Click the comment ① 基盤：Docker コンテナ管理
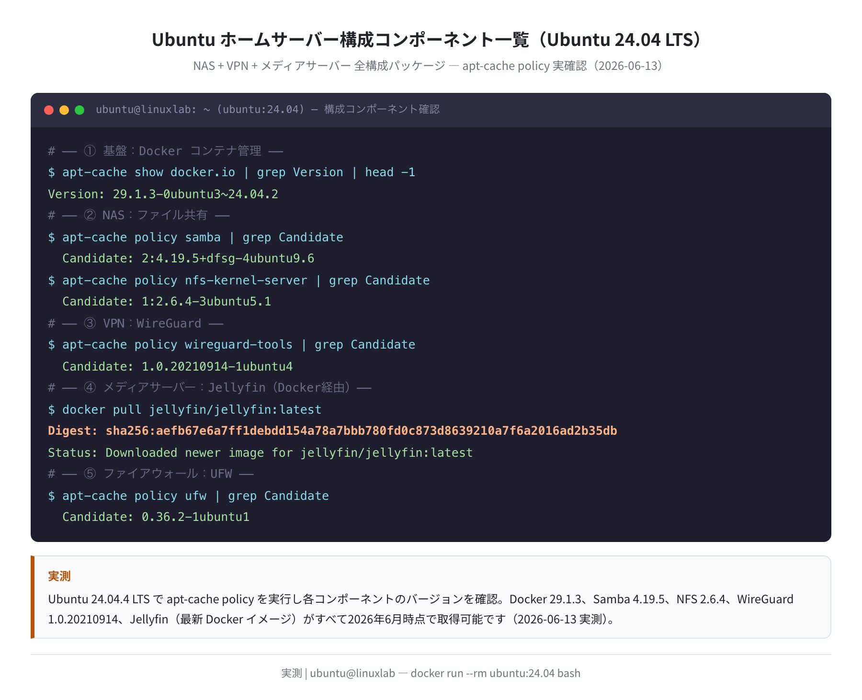 pos(166,151)
